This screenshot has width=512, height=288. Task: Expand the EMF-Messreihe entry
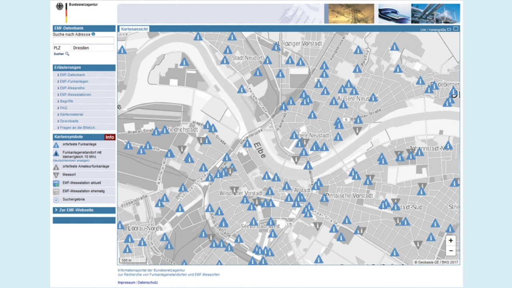pyautogui.click(x=72, y=88)
